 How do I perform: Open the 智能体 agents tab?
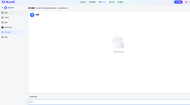coord(92,2)
